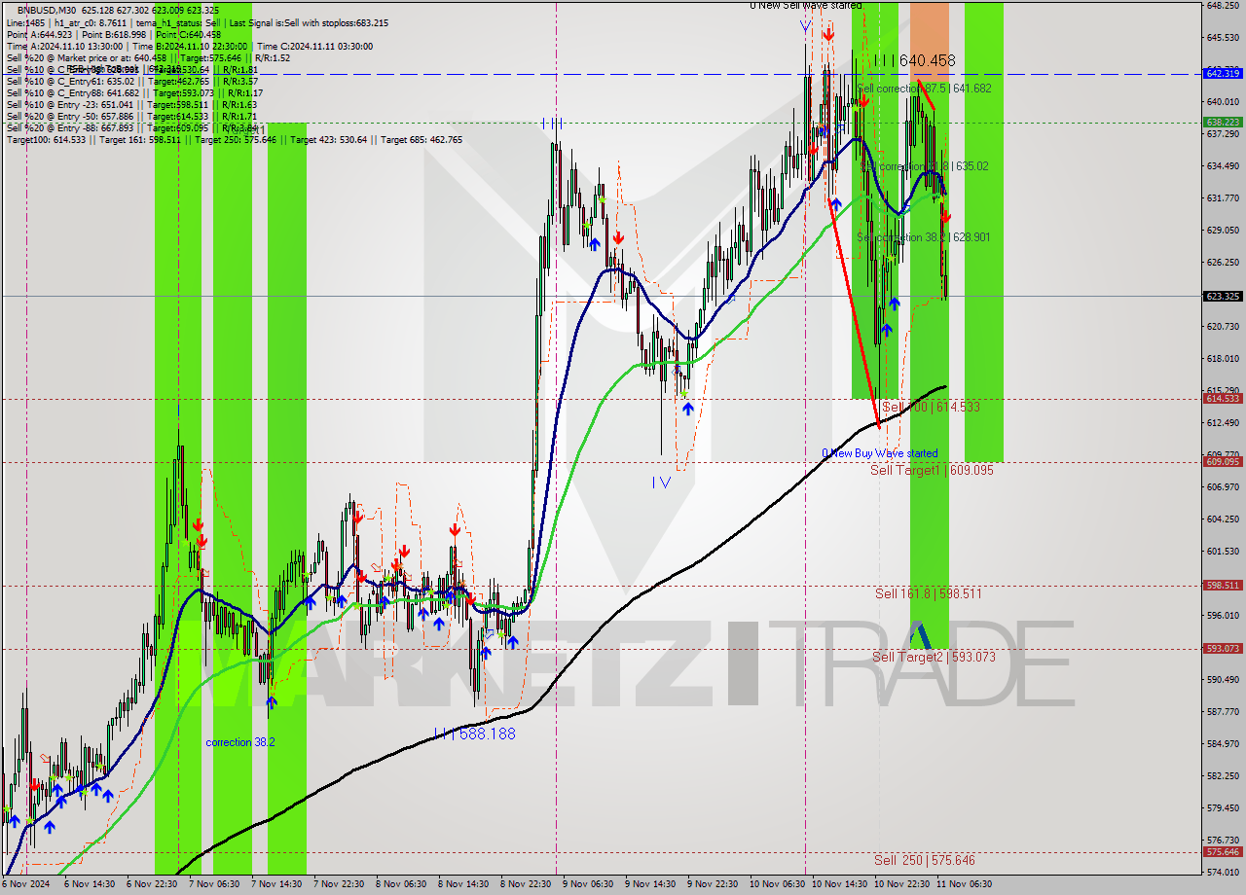Image resolution: width=1246 pixels, height=895 pixels.
Task: Click the red 593.073 price tag on axis
Action: (x=1223, y=648)
